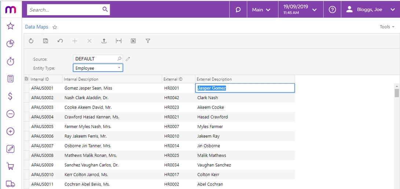Add Data Maps to favorites star

[x=55, y=27]
